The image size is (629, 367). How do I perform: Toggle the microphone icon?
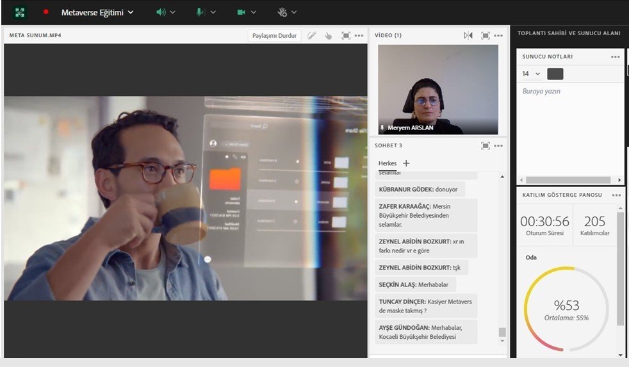(x=200, y=12)
